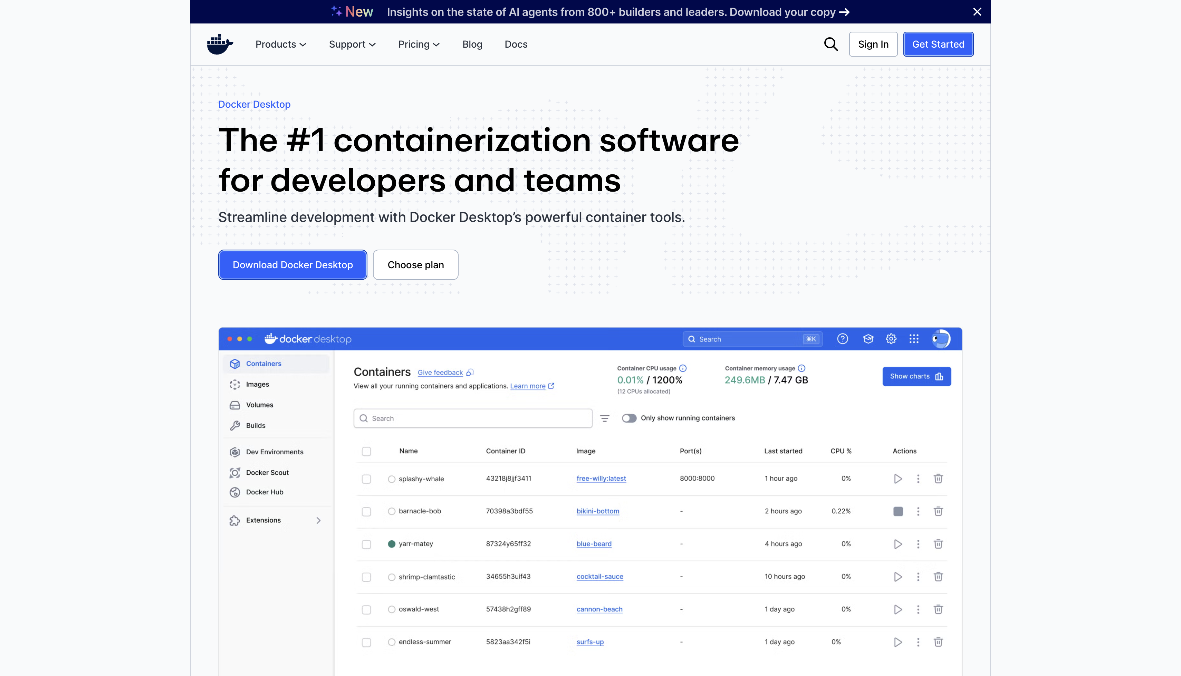The width and height of the screenshot is (1181, 676).
Task: Click the user avatar in Docker Desktop
Action: [941, 339]
